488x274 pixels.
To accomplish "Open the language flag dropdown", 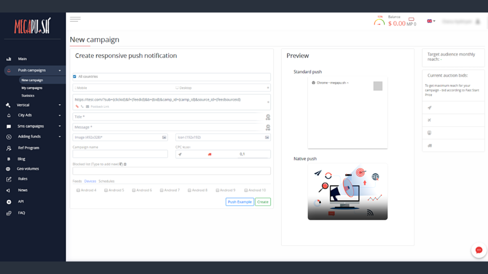I will click(x=431, y=21).
